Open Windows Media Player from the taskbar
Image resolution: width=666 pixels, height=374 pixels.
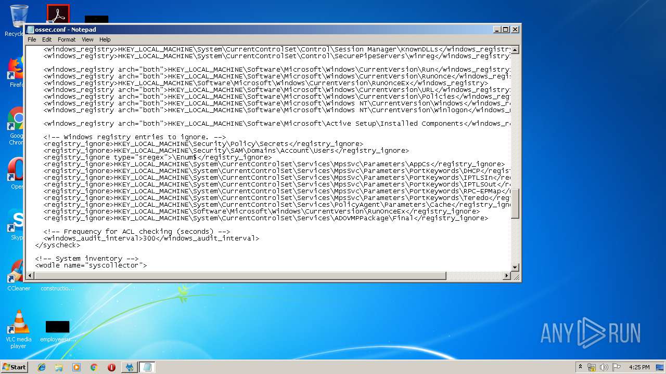tap(76, 367)
